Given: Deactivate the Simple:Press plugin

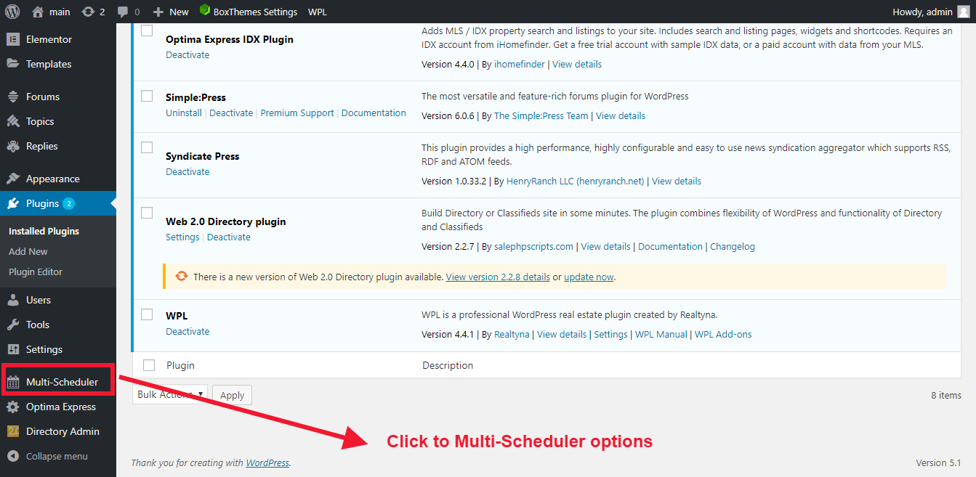Looking at the screenshot, I should coord(231,113).
